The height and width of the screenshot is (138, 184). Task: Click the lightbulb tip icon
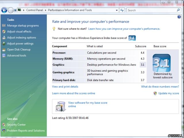(x=54, y=29)
